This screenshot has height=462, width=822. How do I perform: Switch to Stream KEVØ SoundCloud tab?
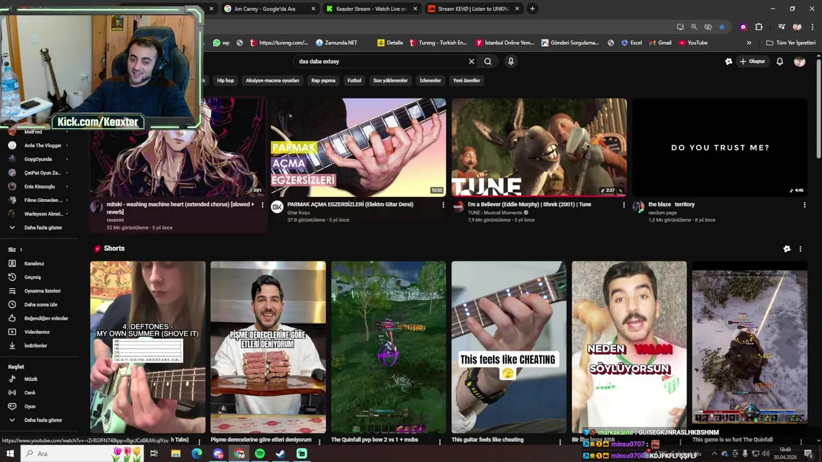473,9
